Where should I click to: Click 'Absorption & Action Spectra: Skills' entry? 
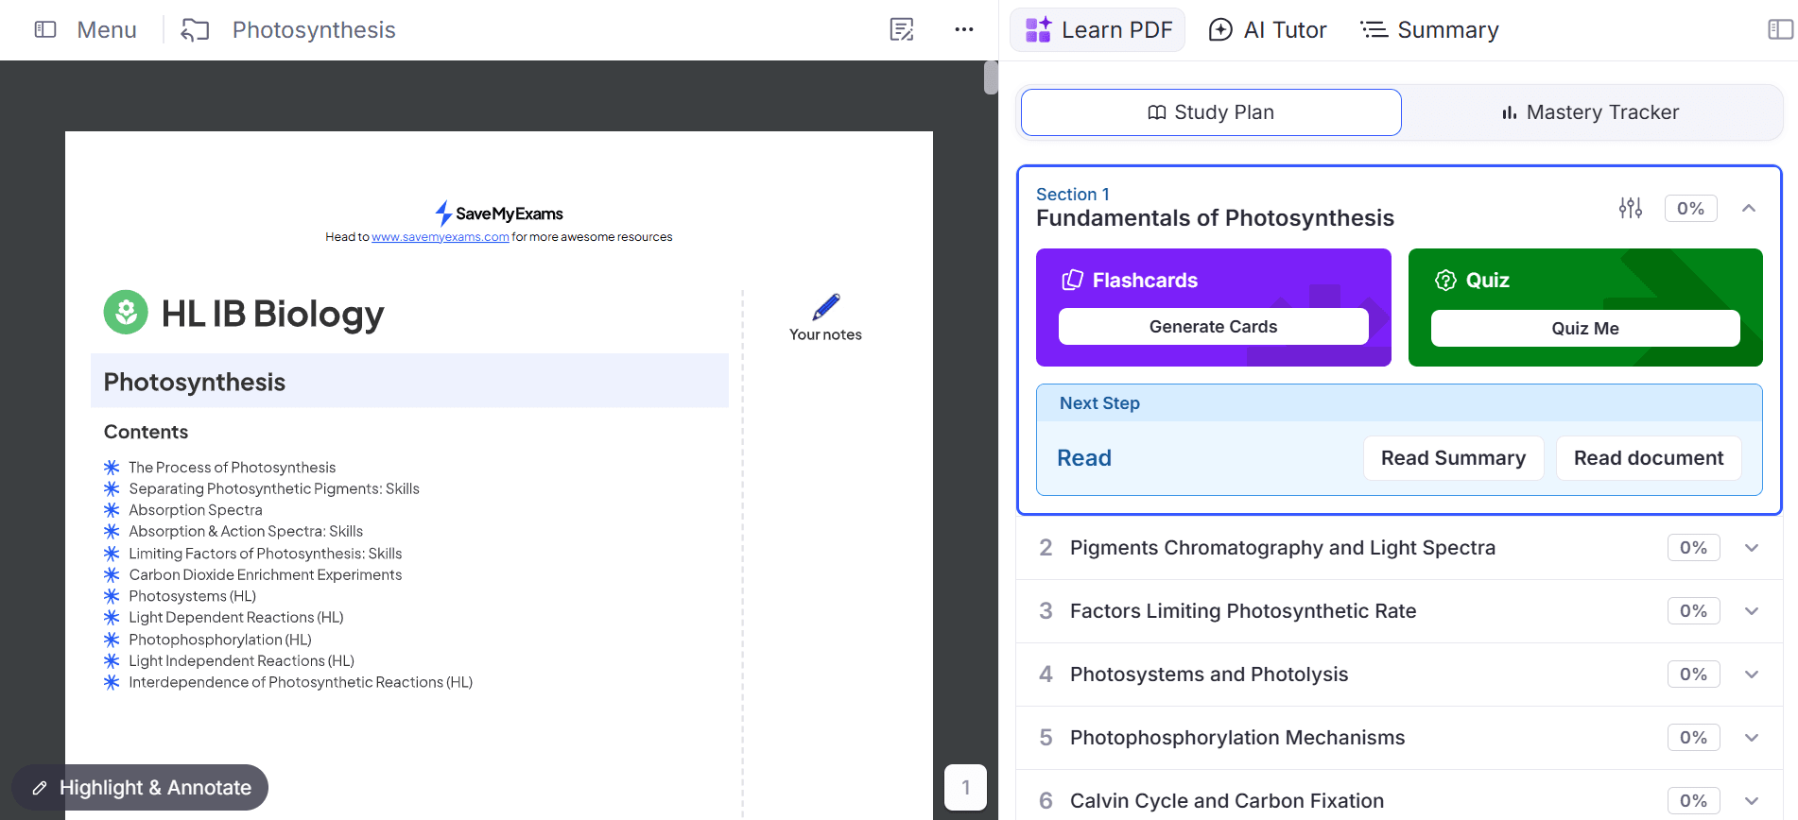pos(246,532)
